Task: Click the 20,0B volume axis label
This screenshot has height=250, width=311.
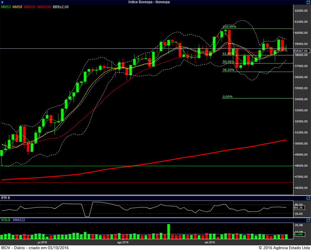Action: pos(299,225)
